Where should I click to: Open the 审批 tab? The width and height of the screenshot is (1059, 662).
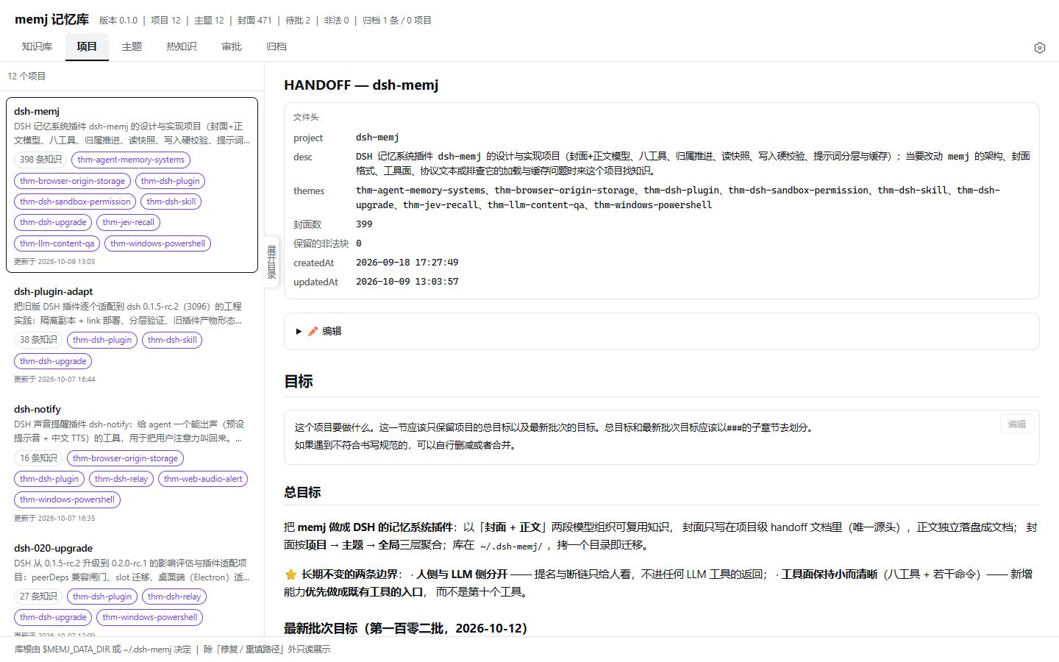(232, 46)
